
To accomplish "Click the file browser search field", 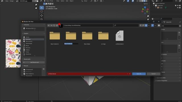I will (126, 25).
